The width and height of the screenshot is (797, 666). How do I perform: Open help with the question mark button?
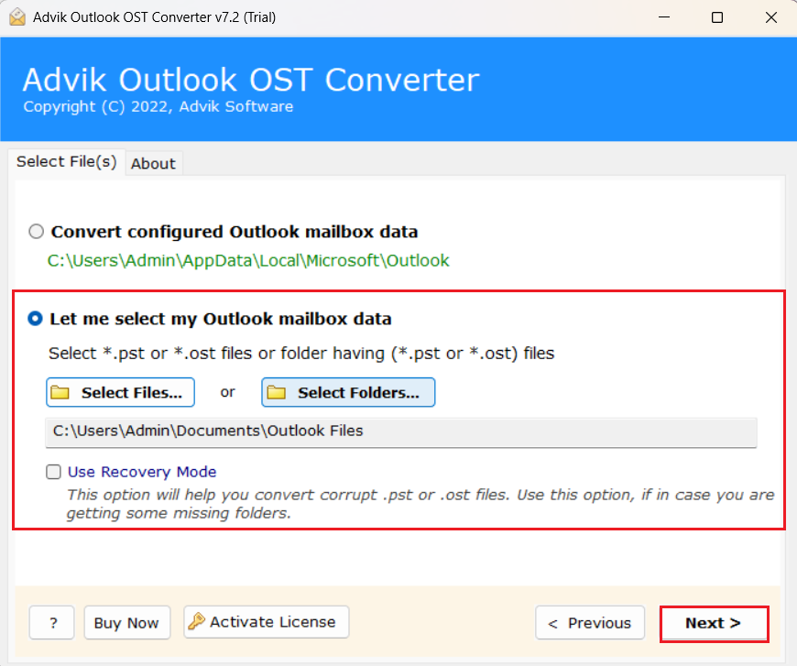point(52,623)
